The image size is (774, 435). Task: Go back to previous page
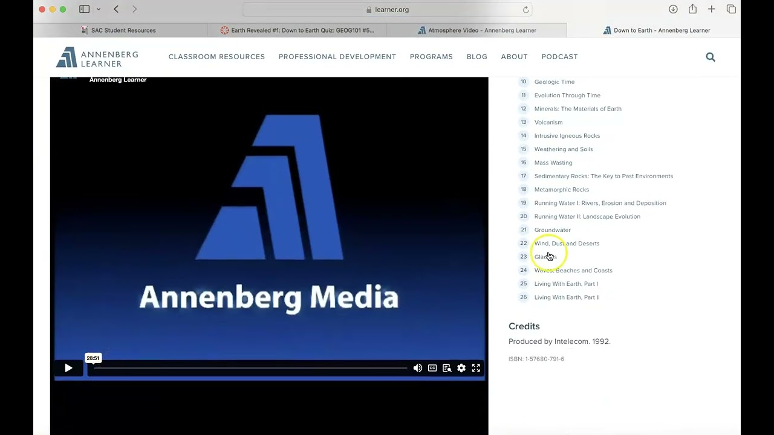tap(116, 9)
